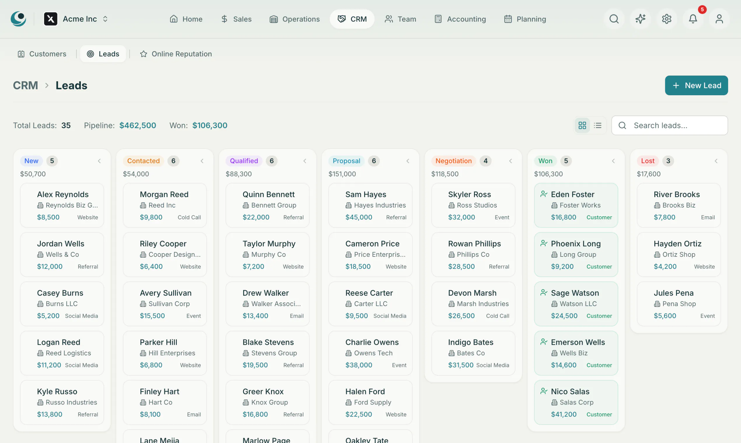This screenshot has width=741, height=443.
Task: Open the Accounting section
Action: (x=460, y=19)
